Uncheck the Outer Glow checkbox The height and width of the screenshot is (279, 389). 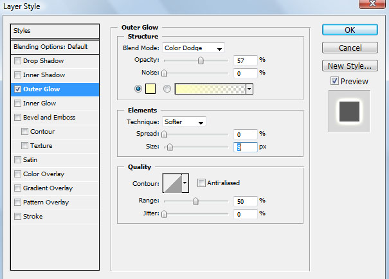click(17, 89)
